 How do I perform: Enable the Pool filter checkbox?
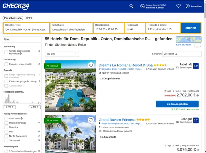(x=6, y=132)
